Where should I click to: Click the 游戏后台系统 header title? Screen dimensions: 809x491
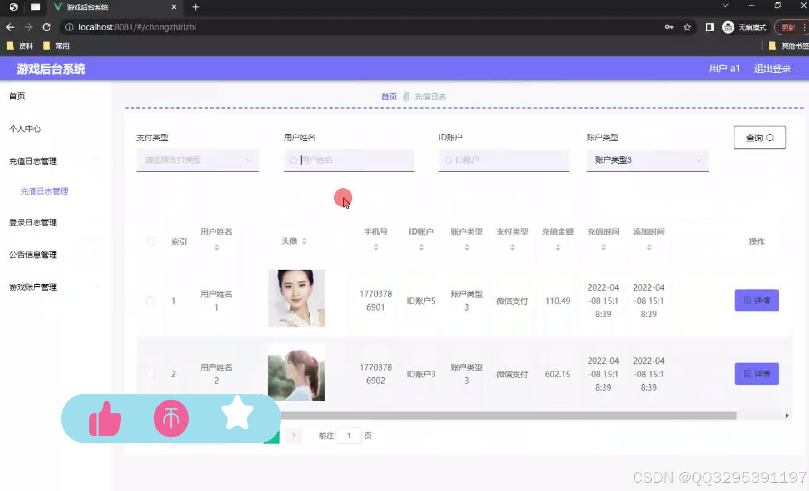click(x=51, y=69)
